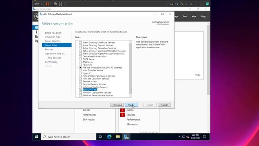
Task: Click the volume icon in system tray
Action: tap(188, 137)
